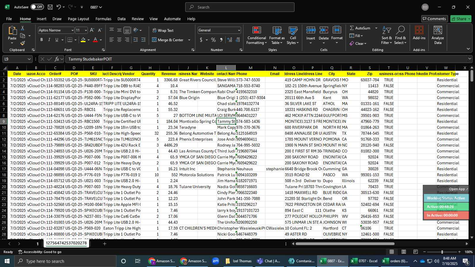Open the File menu
This screenshot has width=475, height=267.
pyautogui.click(x=9, y=19)
